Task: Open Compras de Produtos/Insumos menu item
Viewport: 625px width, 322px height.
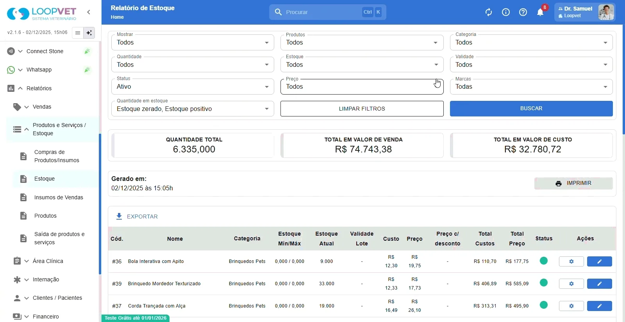Action: click(x=56, y=156)
